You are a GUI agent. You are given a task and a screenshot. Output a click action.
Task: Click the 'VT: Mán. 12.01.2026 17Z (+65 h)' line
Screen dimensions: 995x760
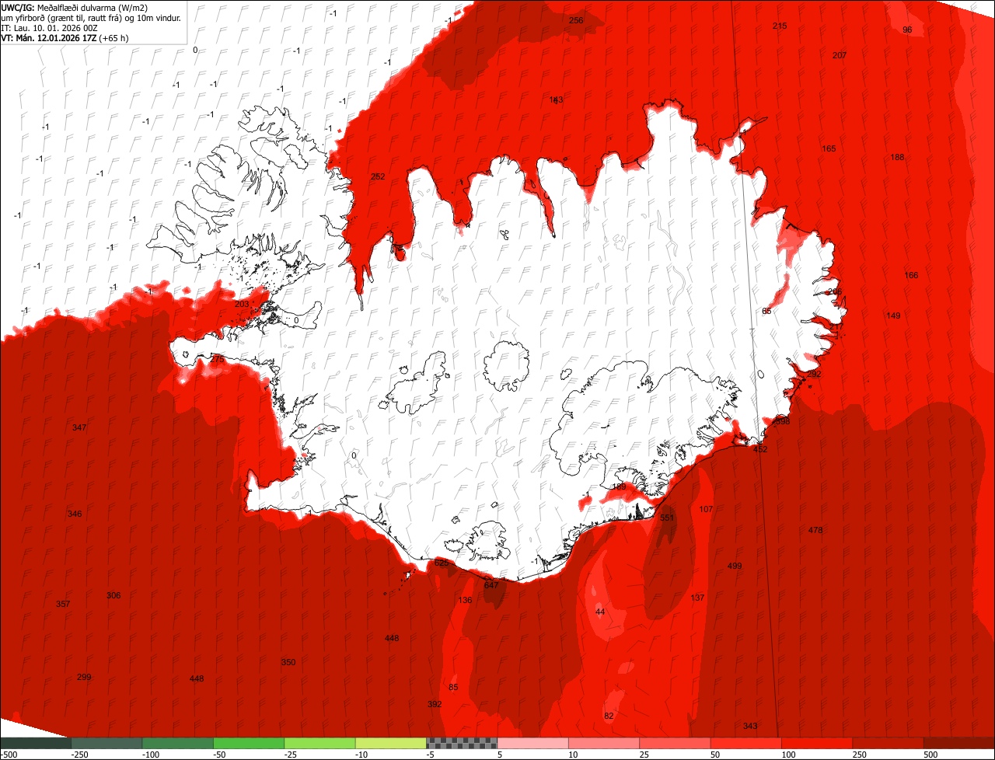coord(65,37)
